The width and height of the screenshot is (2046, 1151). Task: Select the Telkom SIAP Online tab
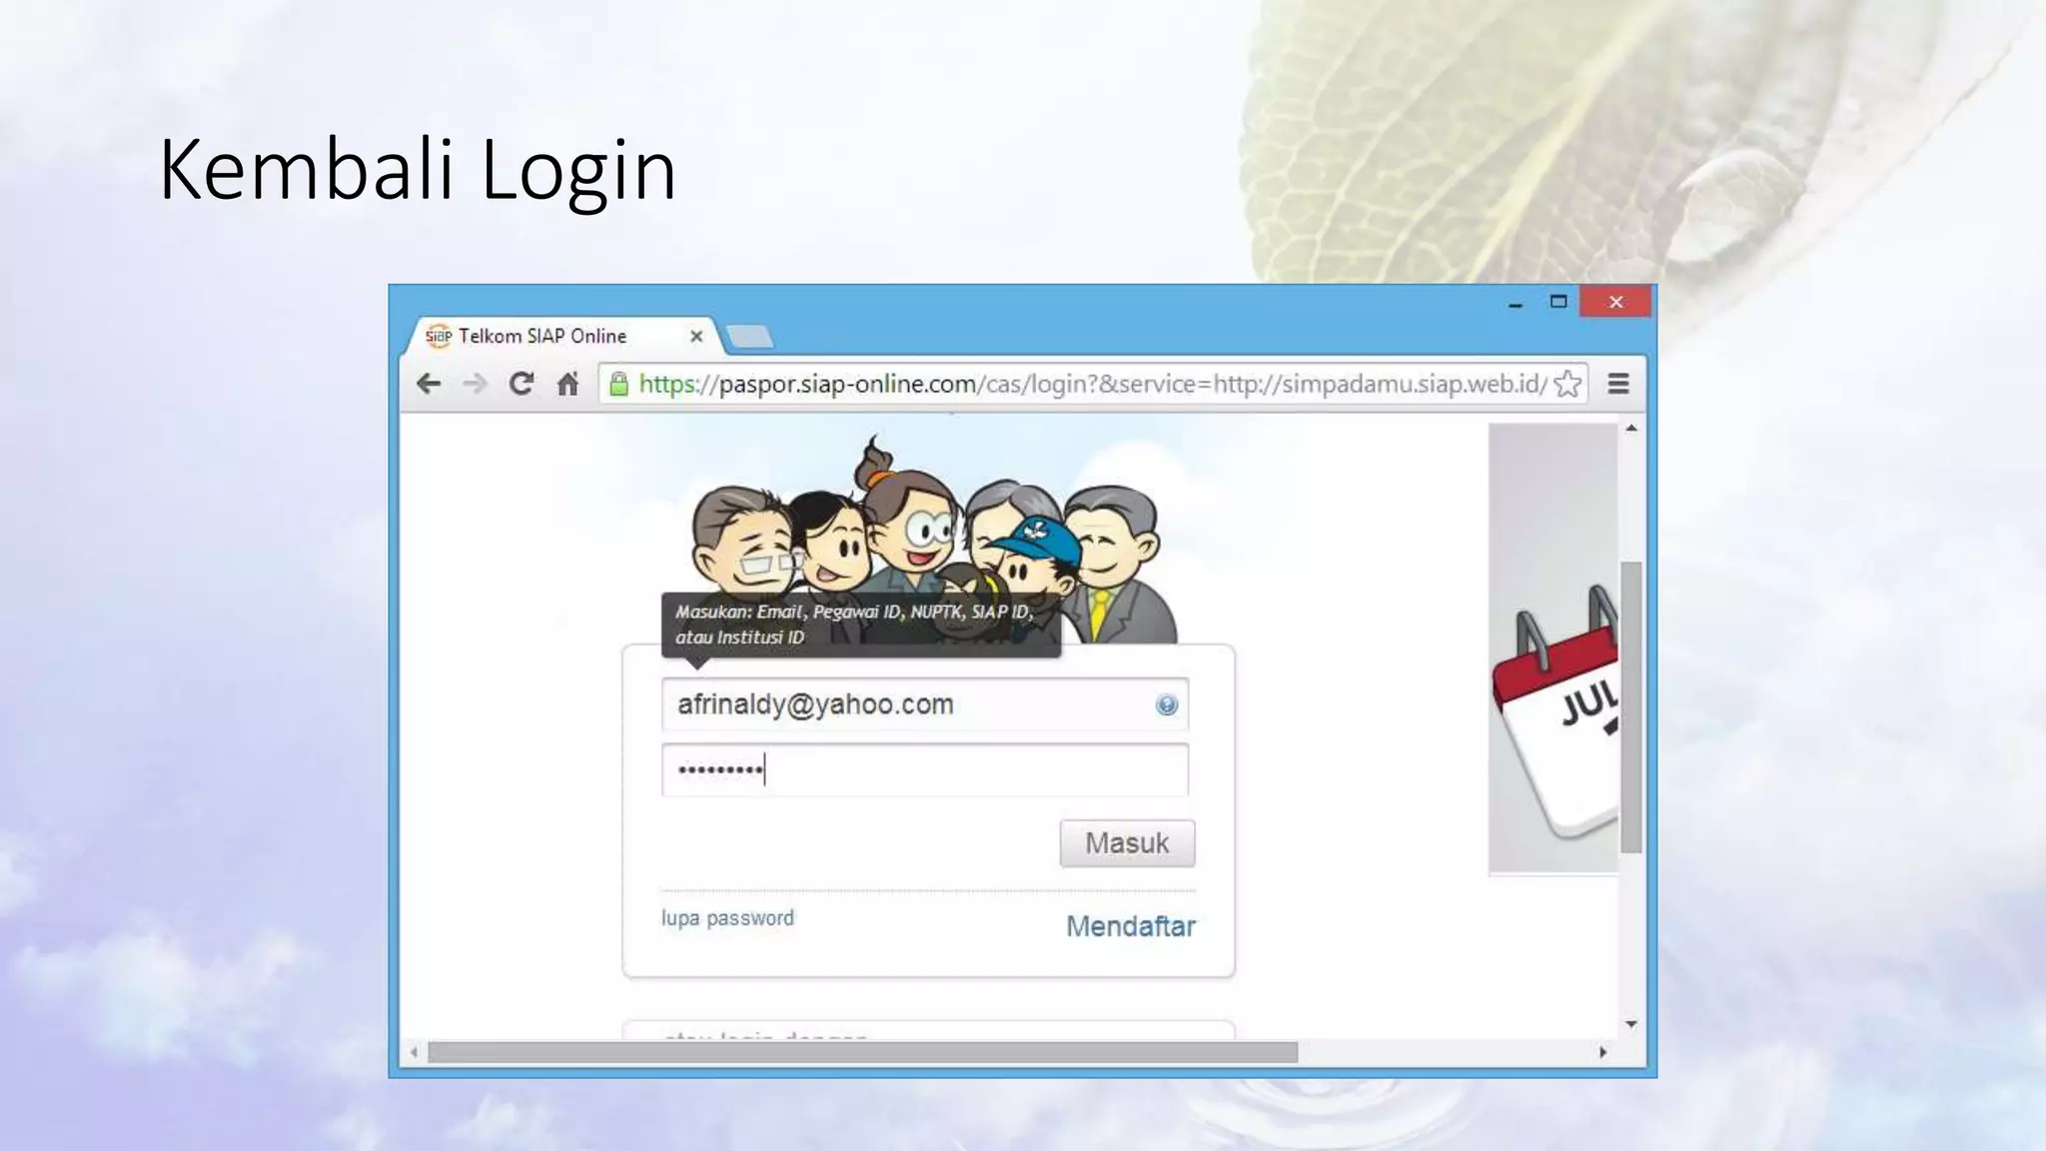559,336
